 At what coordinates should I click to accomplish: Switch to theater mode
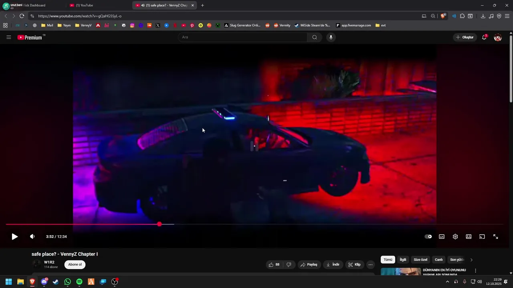point(469,236)
